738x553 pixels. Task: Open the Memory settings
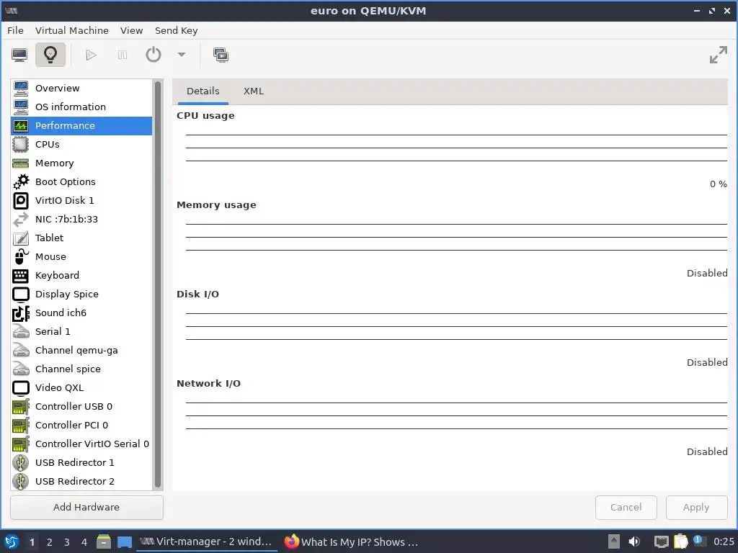pos(81,163)
